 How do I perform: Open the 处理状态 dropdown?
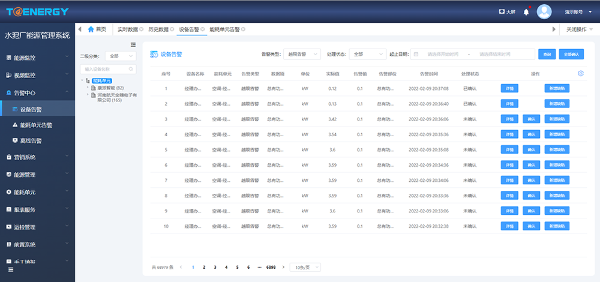click(x=367, y=54)
